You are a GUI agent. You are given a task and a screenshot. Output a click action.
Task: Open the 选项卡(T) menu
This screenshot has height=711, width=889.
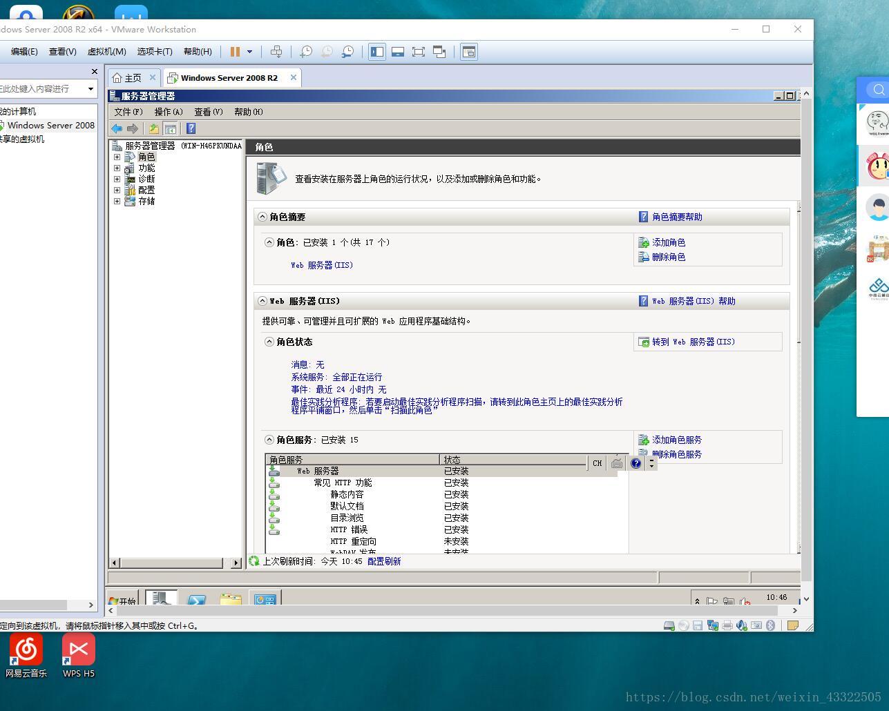tap(155, 52)
